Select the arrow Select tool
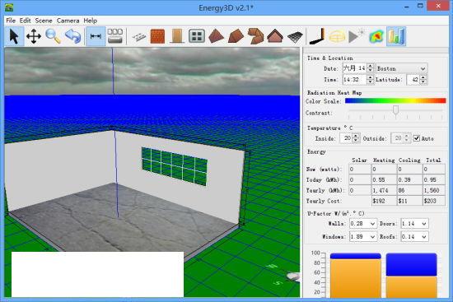Image resolution: width=453 pixels, height=302 pixels. coord(14,37)
